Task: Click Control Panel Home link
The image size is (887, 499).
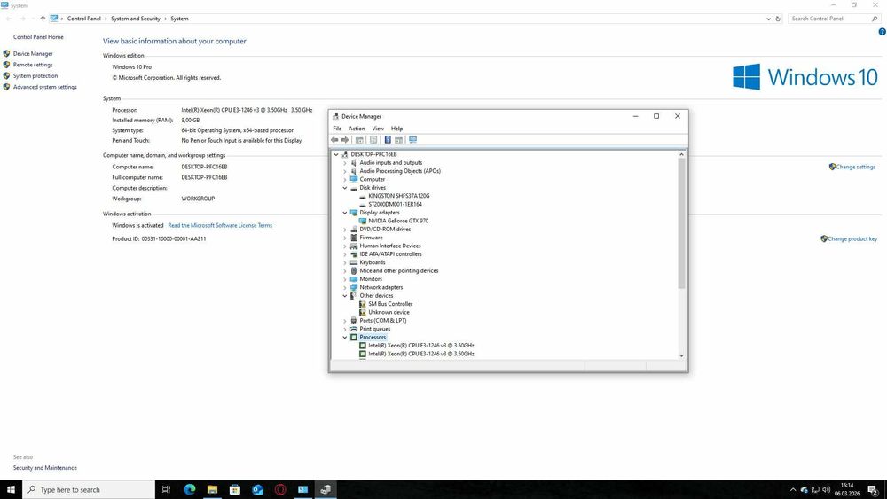Action: point(38,37)
